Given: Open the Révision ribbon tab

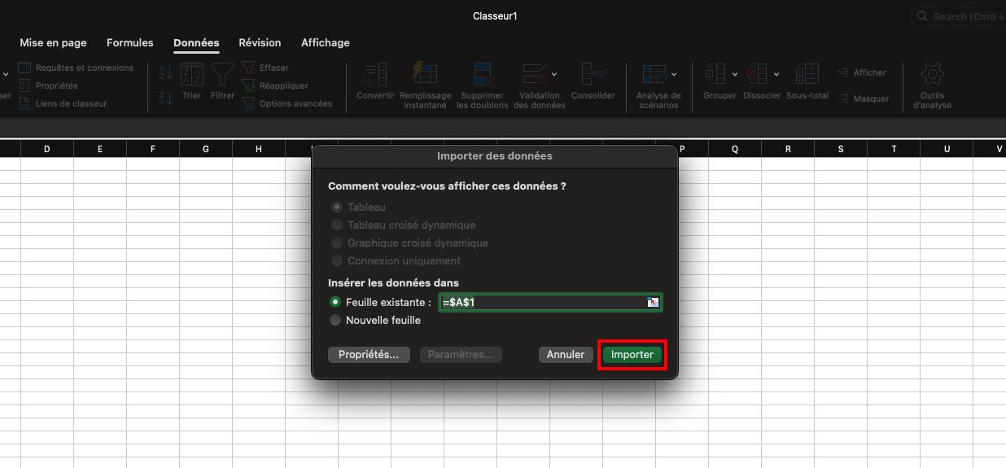Looking at the screenshot, I should click(x=260, y=43).
